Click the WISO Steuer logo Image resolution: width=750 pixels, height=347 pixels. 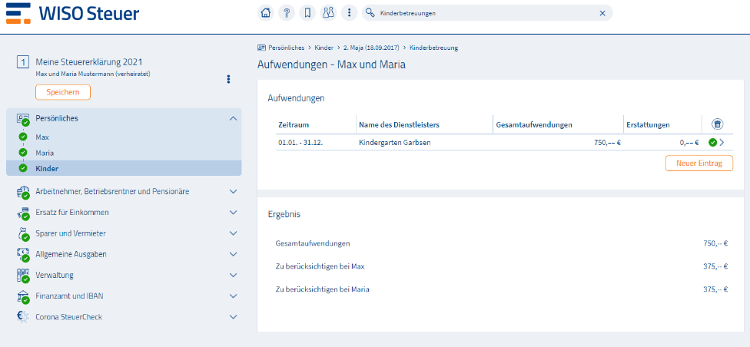click(73, 13)
